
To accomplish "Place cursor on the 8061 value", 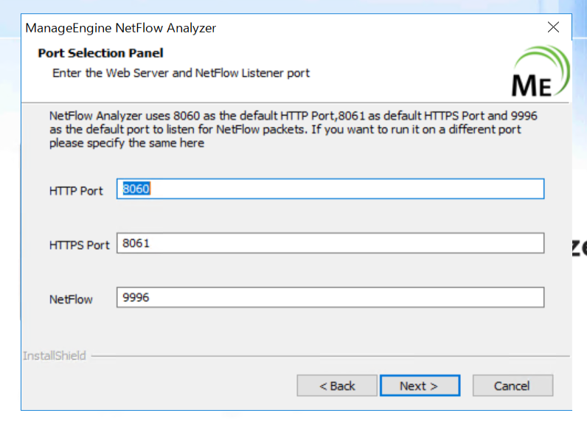I will pos(136,243).
